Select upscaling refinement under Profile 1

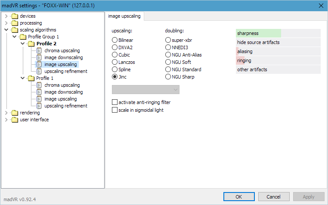(66, 106)
